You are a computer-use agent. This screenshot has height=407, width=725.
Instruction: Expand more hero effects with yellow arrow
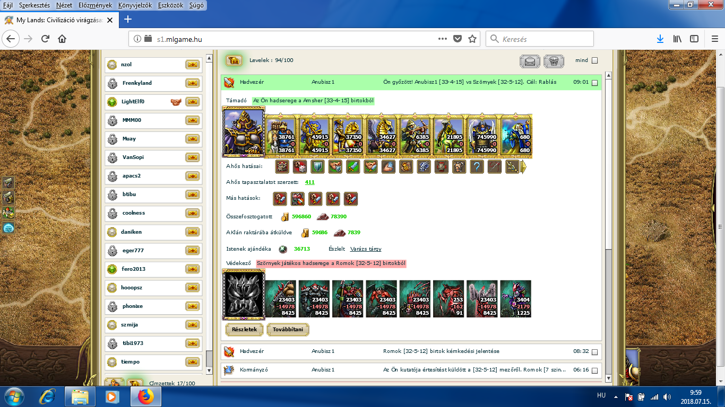point(523,167)
